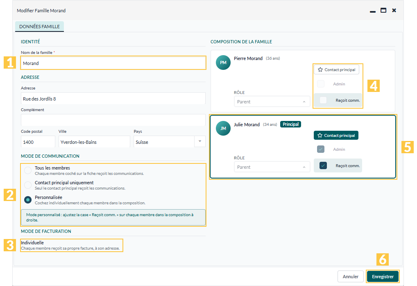Toggle Admin checkbox for Pierre Morand
Viewport: 417px width, 286px height.
tap(321, 84)
